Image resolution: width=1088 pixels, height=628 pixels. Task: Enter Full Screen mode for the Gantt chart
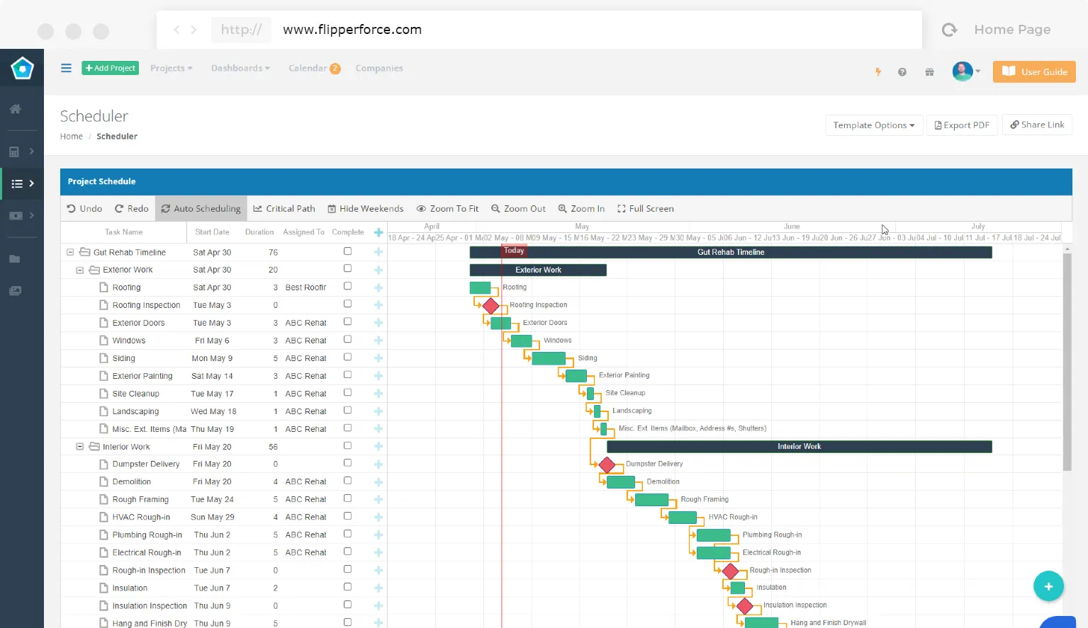click(644, 208)
